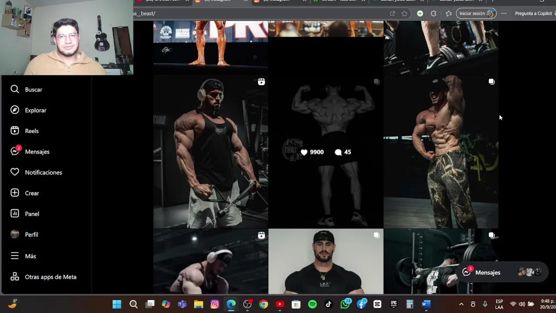Open the Windows Start menu
The width and height of the screenshot is (556, 313).
pyautogui.click(x=117, y=304)
